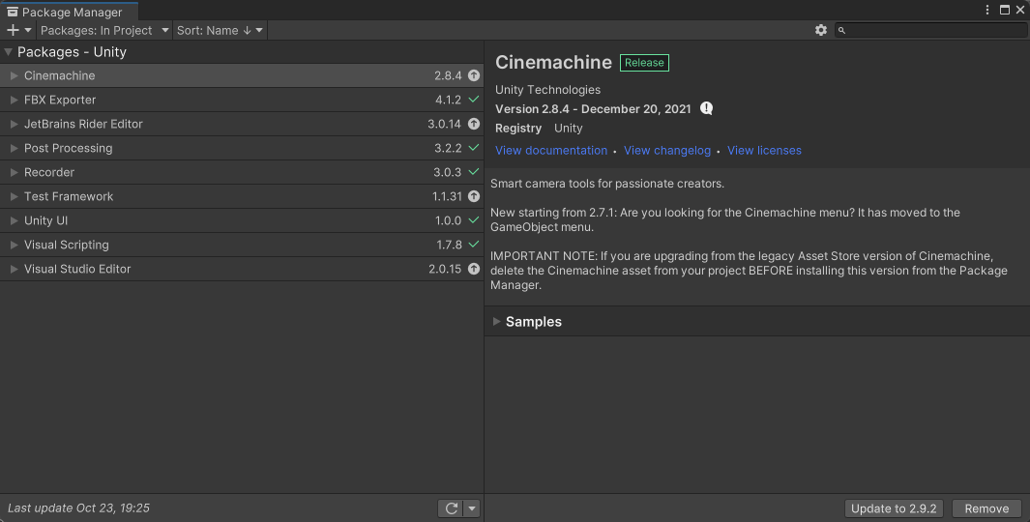Expand the Cinemachine versions arrow
Screen dimensions: 1030x522
click(x=14, y=75)
